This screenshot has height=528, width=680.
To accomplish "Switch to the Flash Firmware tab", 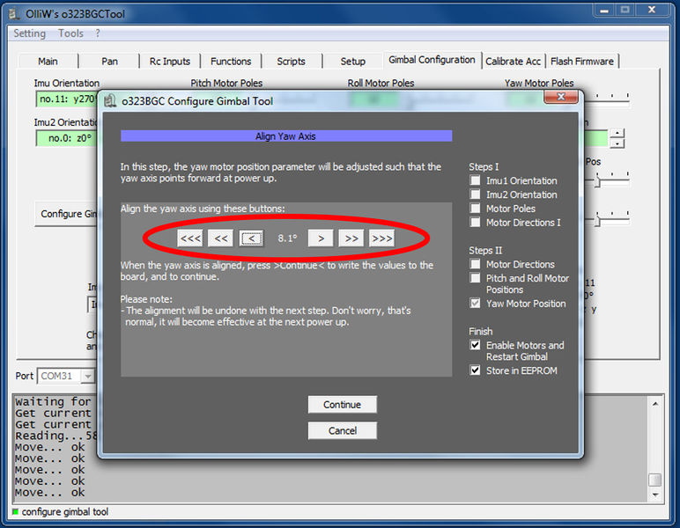I will (583, 62).
